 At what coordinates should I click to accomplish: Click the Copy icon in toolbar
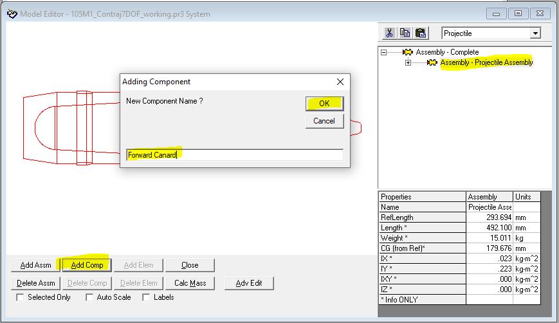pos(405,33)
